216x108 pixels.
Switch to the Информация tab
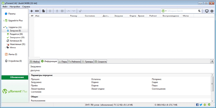click(49, 61)
